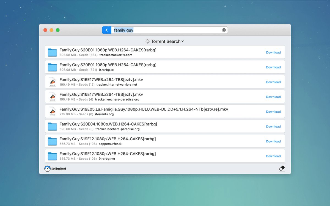
Task: Select the S16E17 result title from internetwarriors.net
Action: tap(101, 80)
